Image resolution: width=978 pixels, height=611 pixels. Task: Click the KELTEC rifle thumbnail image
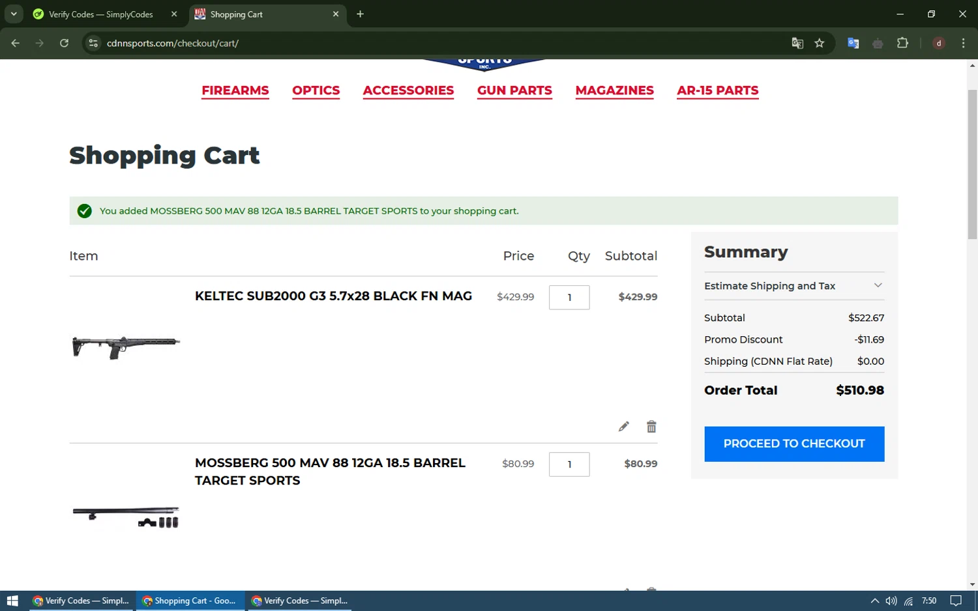pyautogui.click(x=126, y=347)
